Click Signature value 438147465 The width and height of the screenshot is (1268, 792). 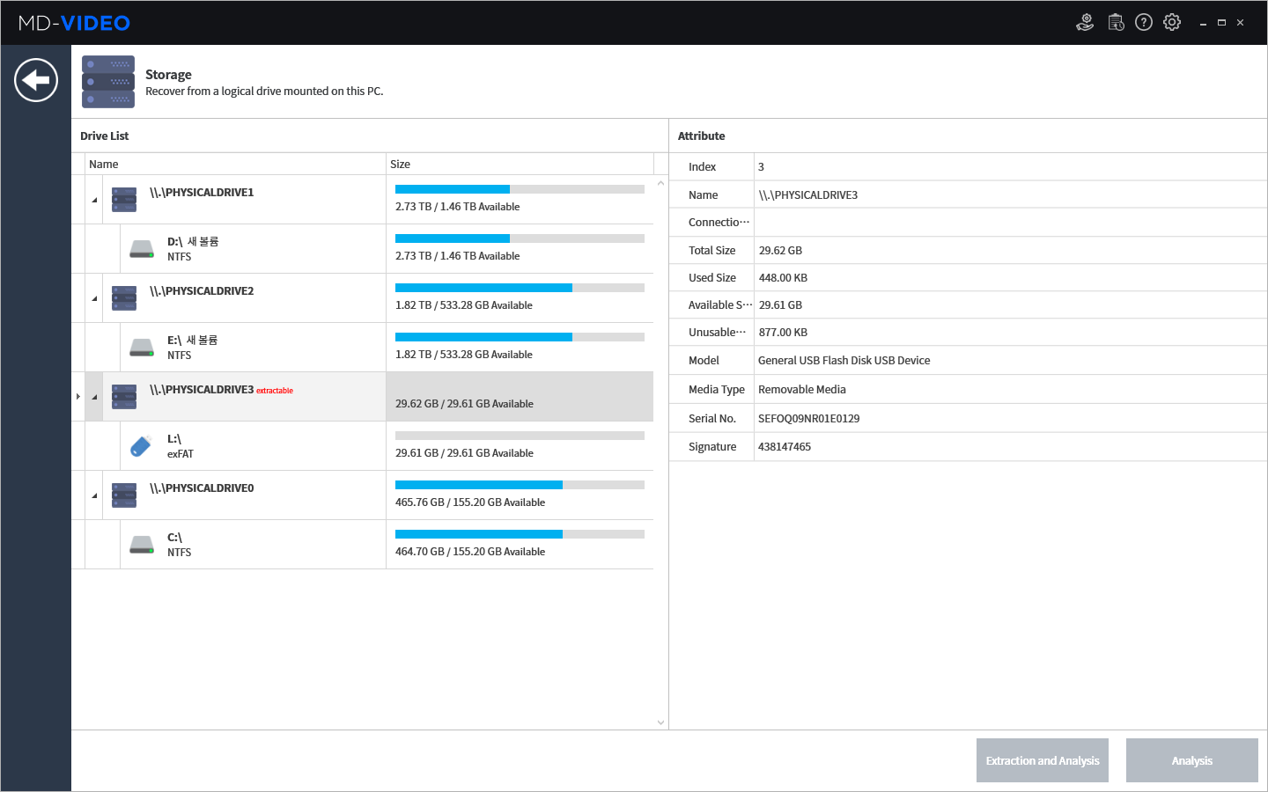[x=784, y=447]
